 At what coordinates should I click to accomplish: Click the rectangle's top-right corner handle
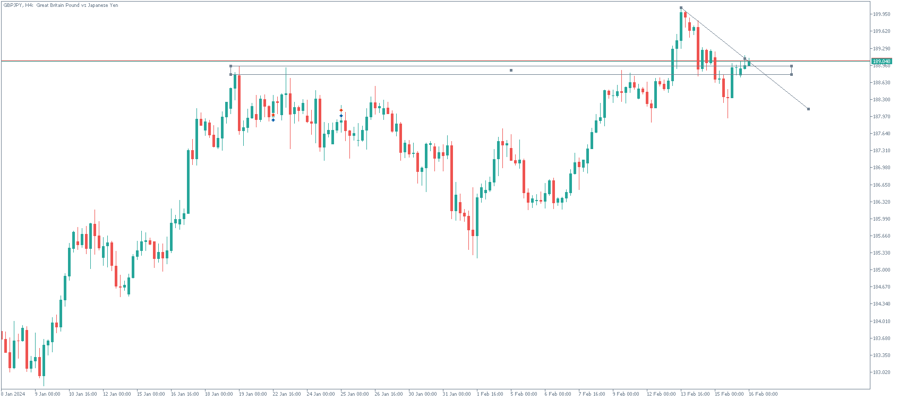click(791, 66)
